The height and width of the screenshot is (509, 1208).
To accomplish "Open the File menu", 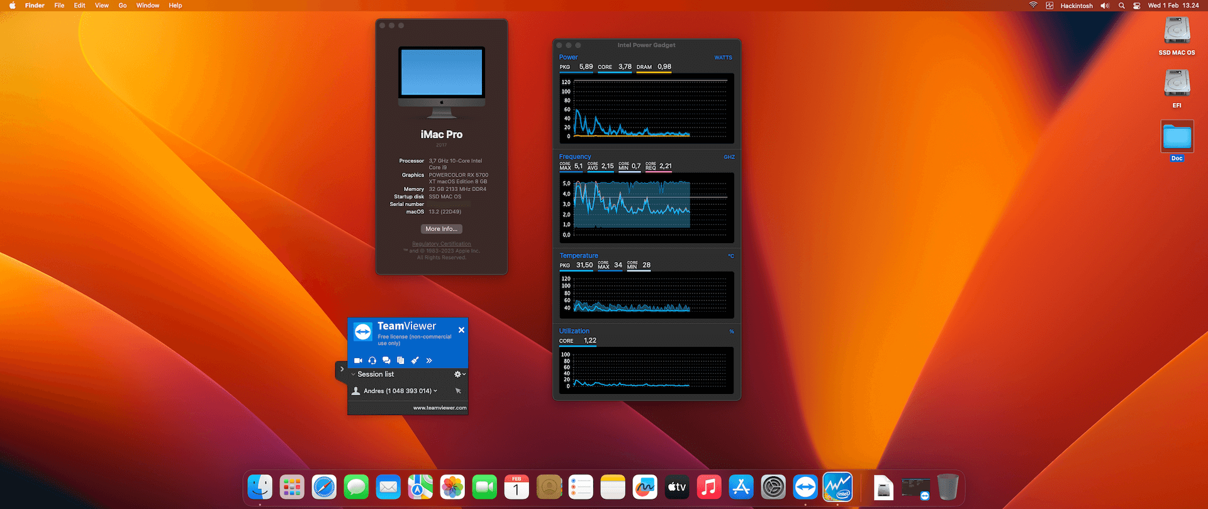I will click(59, 6).
